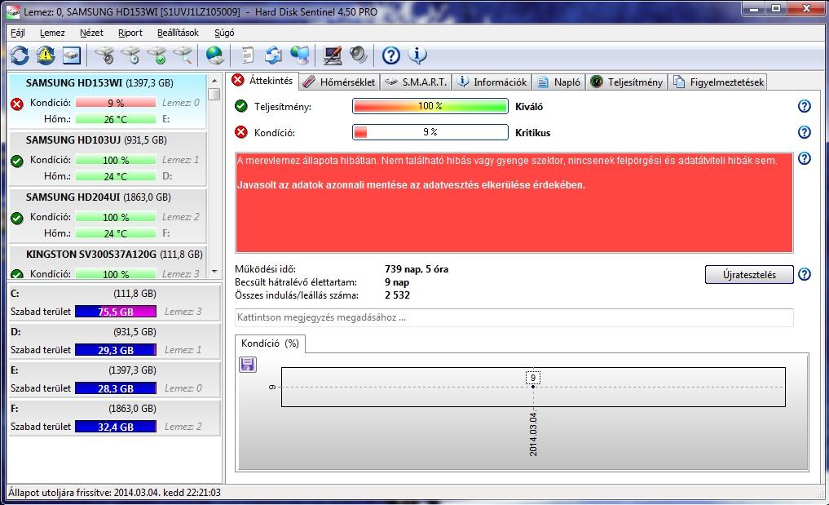Viewport: 829px width, 505px height.
Task: Click the globe with monitor toolbar icon
Action: click(300, 55)
